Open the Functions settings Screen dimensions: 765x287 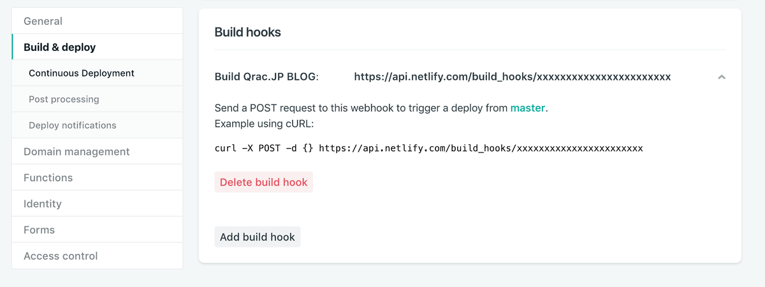coord(48,178)
